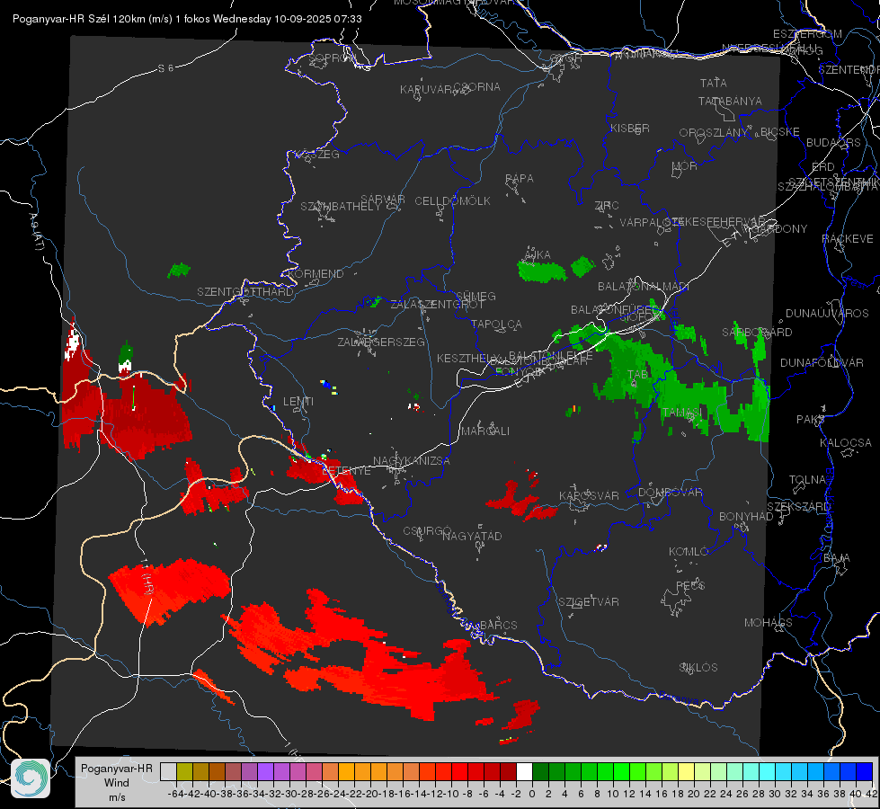Click the MARCALI label
Image resolution: width=880 pixels, height=809 pixels.
(484, 431)
